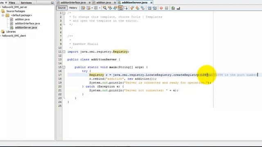Select additionServer.java editor tab
Image resolution: width=262 pixels, height=147 pixels.
[135, 2]
